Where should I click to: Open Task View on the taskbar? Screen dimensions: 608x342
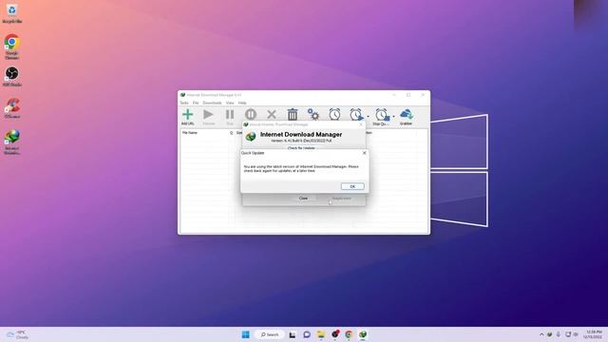coord(293,334)
